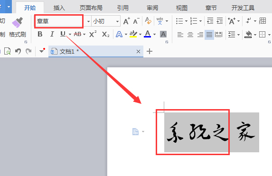
Task: Apply superscript X² formatting
Action: pyautogui.click(x=93, y=34)
